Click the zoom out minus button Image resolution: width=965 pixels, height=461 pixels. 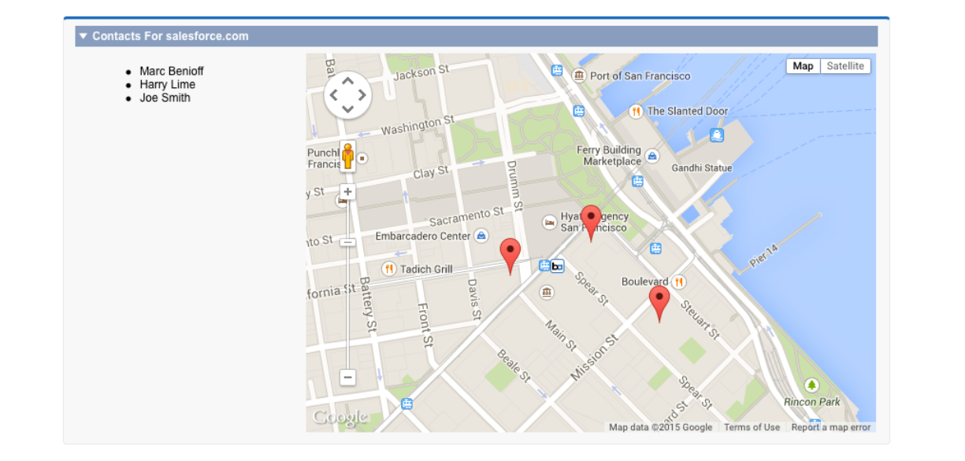click(347, 377)
